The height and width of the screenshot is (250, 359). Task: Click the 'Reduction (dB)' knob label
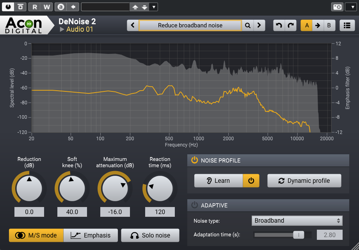tap(29, 162)
